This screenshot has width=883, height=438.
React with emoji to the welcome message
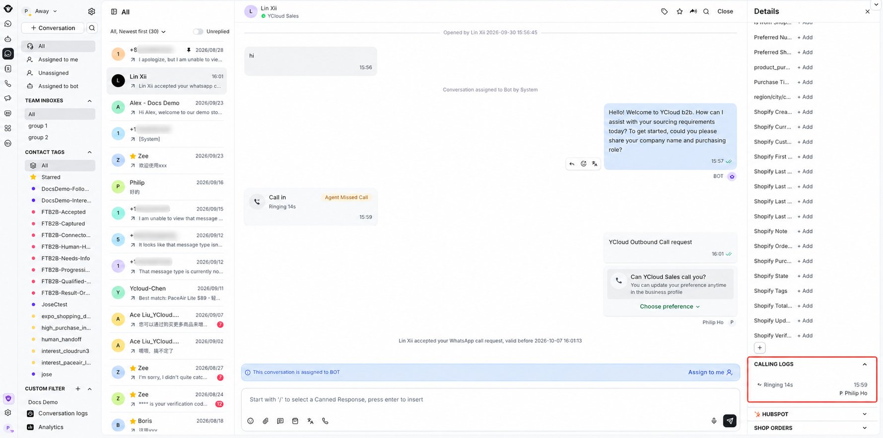(x=583, y=164)
